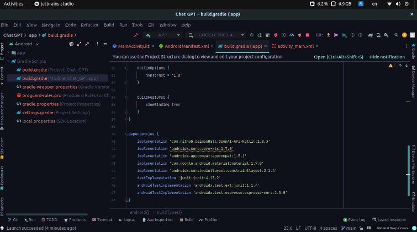The width and height of the screenshot is (417, 232).
Task: Collapse the Gradle Scripts tree node
Action: (x=8, y=61)
